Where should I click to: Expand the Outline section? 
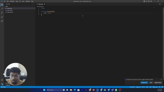pyautogui.click(x=7, y=83)
